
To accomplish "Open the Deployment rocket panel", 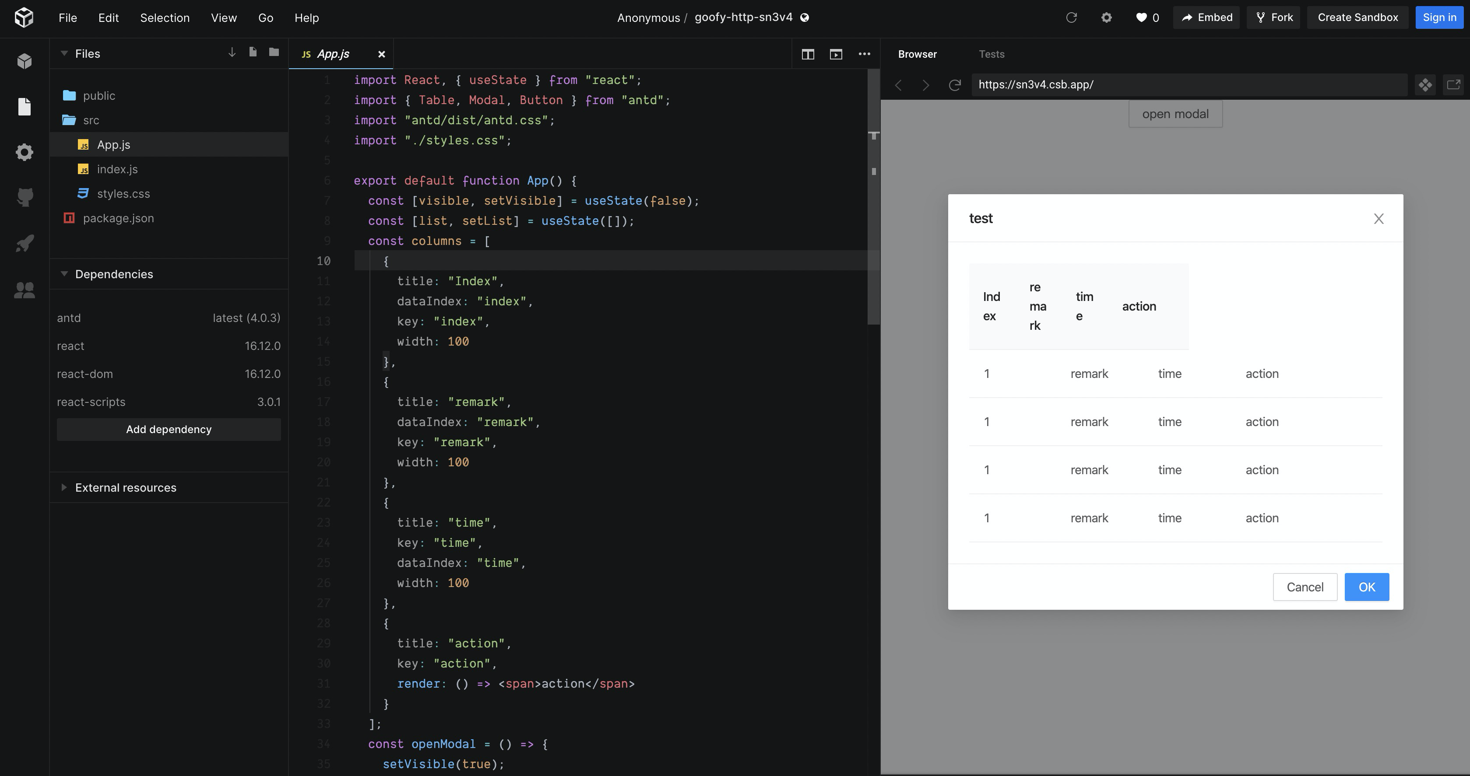I will pyautogui.click(x=25, y=244).
